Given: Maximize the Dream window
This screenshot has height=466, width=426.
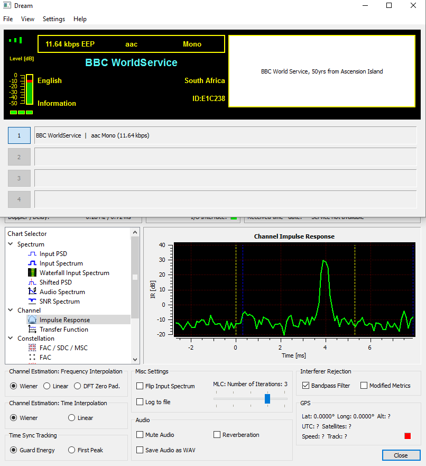Looking at the screenshot, I should (389, 6).
